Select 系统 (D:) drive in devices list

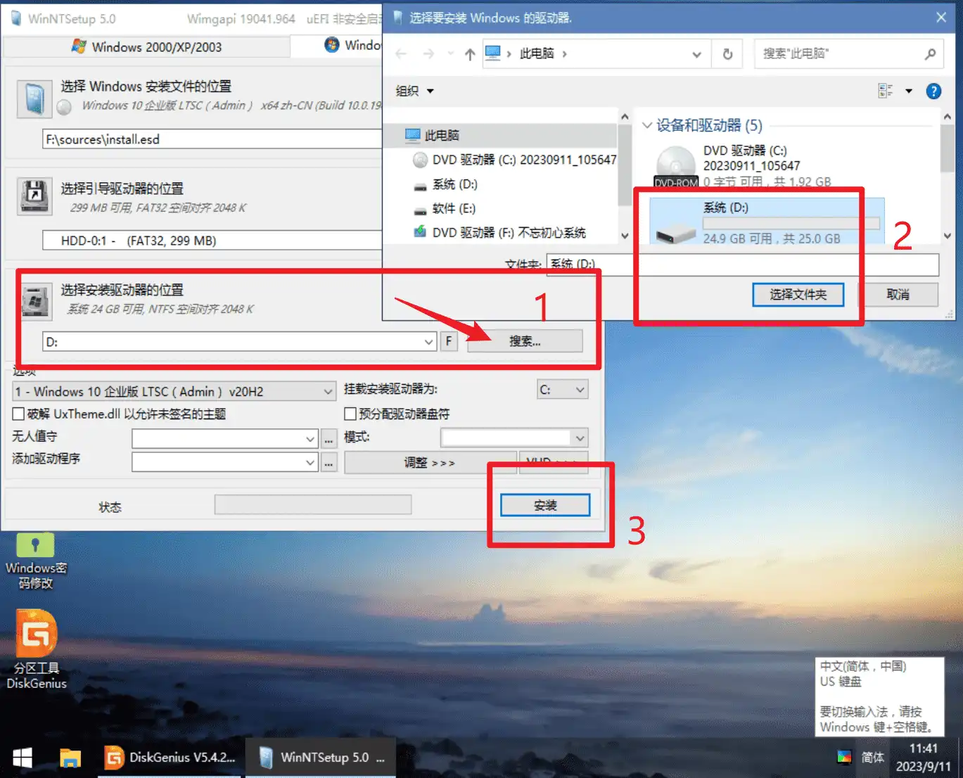click(x=767, y=222)
